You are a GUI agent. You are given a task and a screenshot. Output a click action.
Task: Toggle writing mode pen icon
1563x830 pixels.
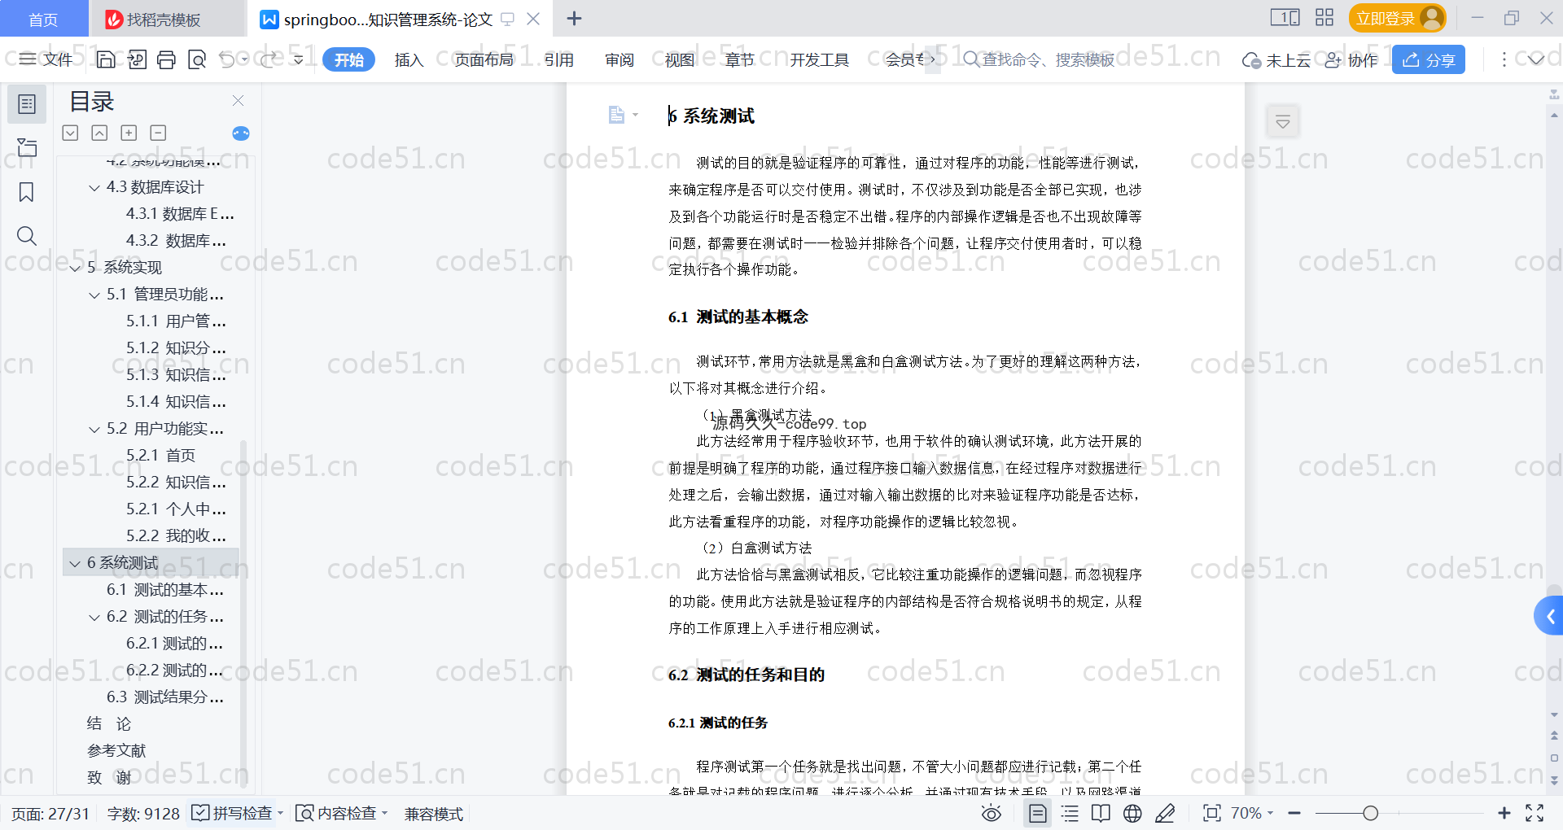(x=1165, y=813)
